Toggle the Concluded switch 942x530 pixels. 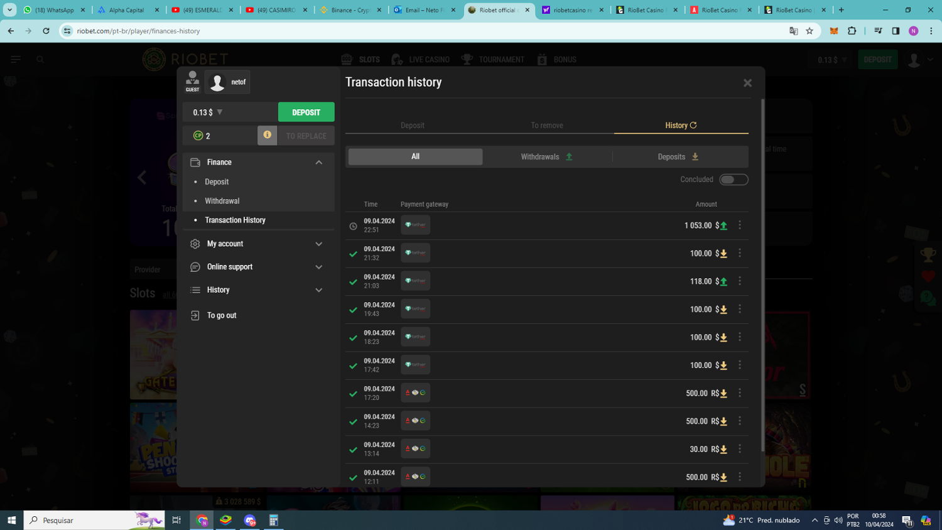(733, 180)
